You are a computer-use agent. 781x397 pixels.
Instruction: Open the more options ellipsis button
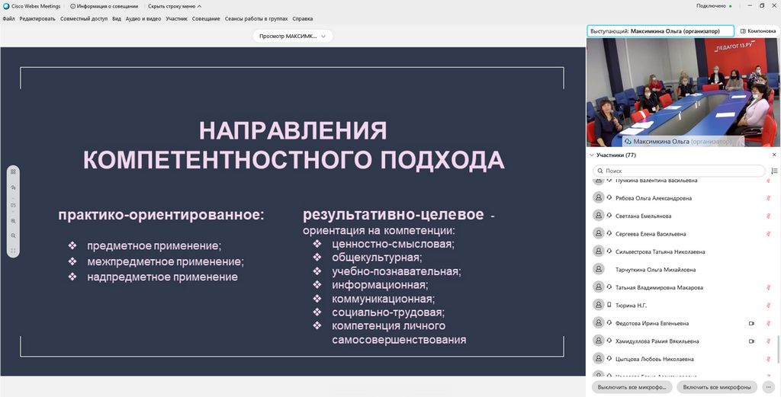(767, 387)
